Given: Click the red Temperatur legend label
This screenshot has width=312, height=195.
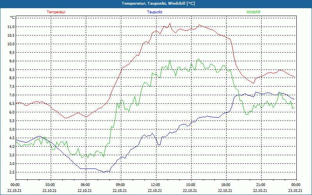Looking at the screenshot, I should tap(56, 12).
